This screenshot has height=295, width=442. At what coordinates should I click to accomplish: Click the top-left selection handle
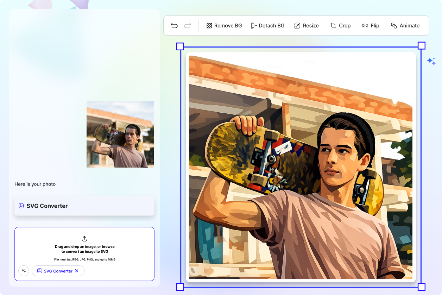180,46
